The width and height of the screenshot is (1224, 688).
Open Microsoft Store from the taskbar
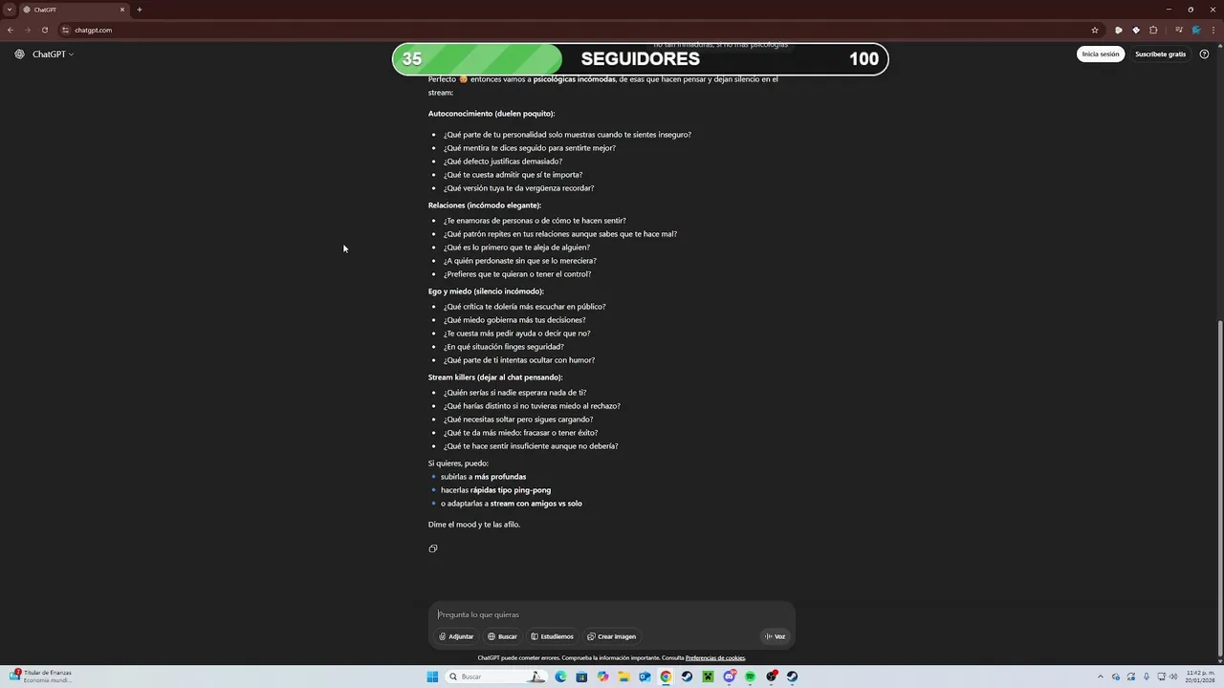[581, 677]
